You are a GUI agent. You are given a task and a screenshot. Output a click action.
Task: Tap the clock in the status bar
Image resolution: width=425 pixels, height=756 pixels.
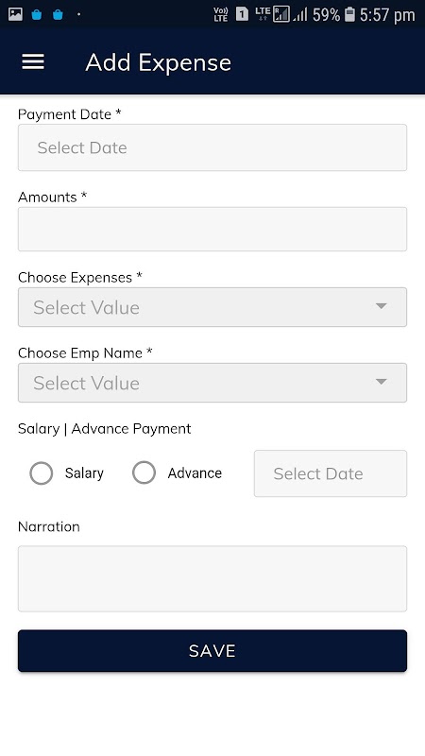pos(387,15)
